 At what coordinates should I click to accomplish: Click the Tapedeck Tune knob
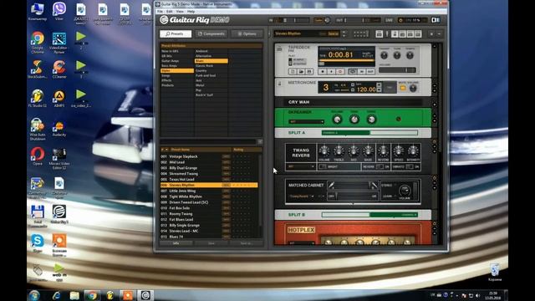(397, 55)
